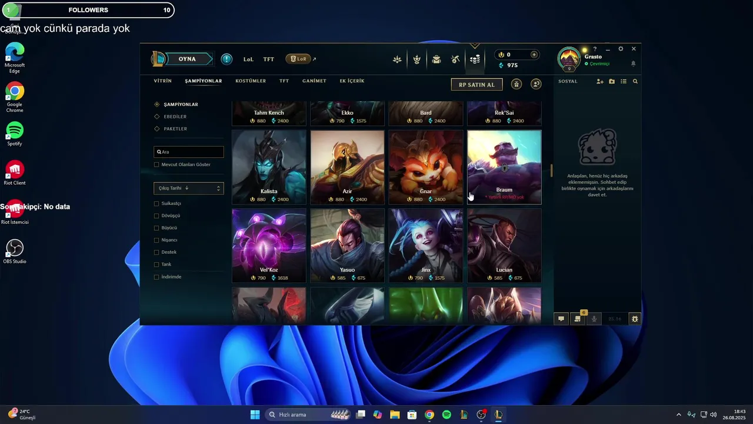Open the Loot hammer icon
Viewport: 753px width, 424px height.
pos(455,59)
